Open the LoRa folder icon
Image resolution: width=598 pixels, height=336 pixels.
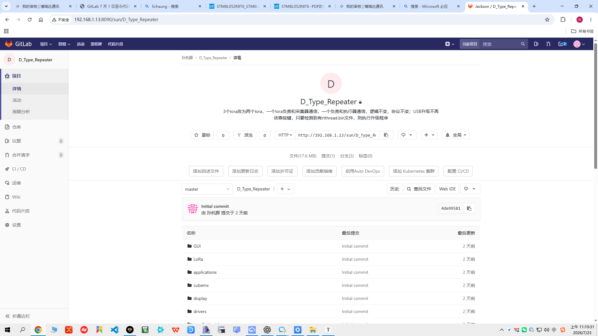(x=189, y=259)
